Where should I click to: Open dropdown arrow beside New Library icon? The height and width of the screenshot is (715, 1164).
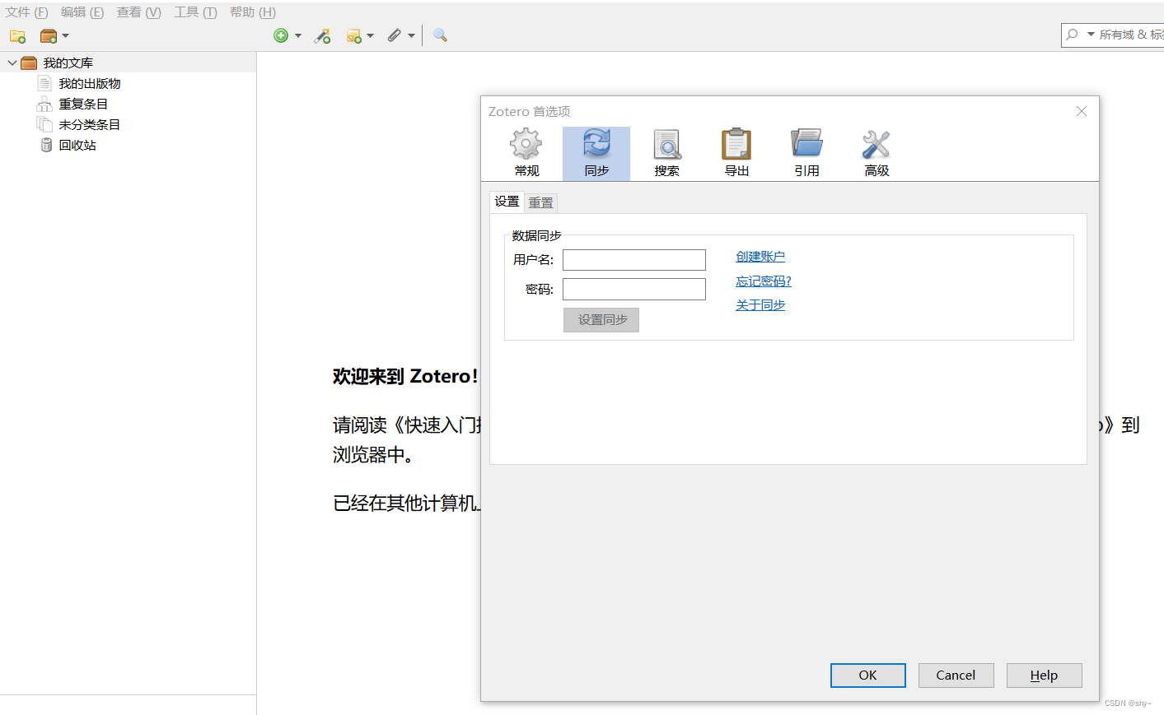coord(65,36)
